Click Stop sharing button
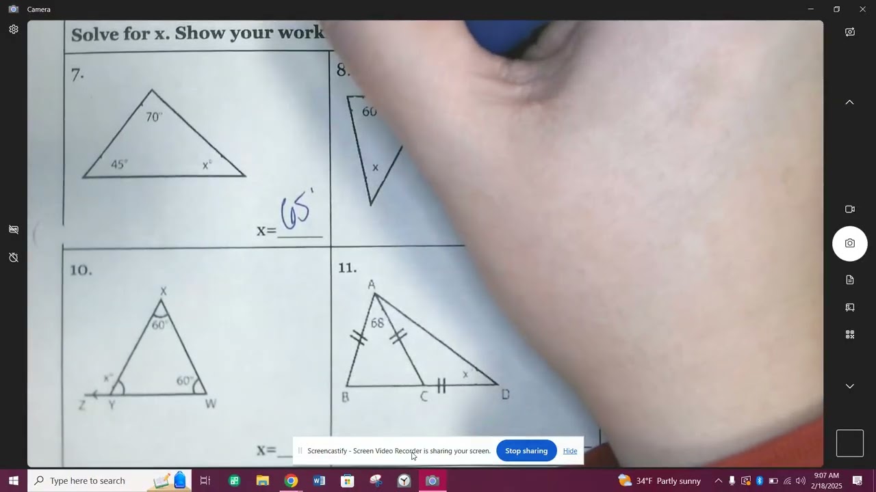 tap(526, 451)
